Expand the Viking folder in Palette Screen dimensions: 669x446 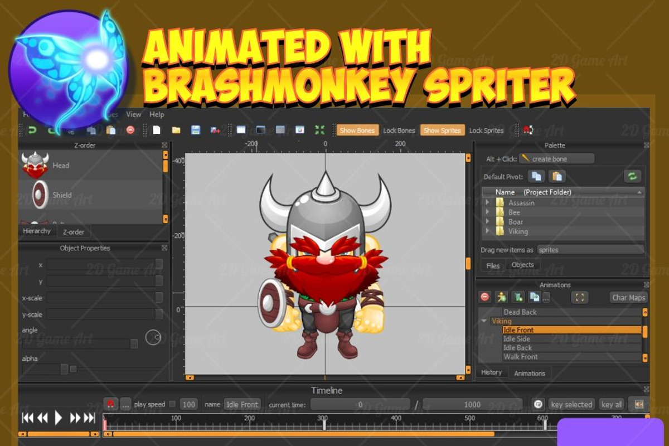(488, 231)
